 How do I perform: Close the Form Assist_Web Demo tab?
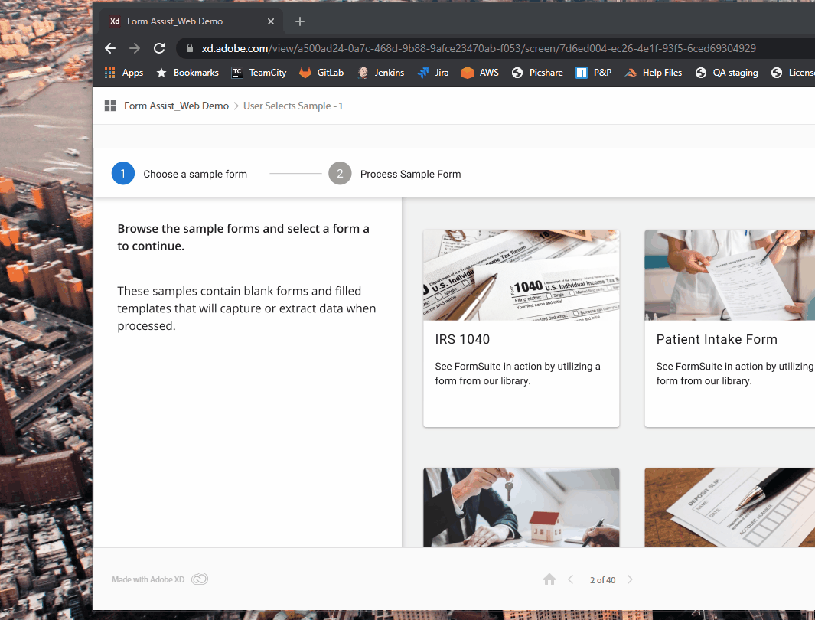pos(270,21)
